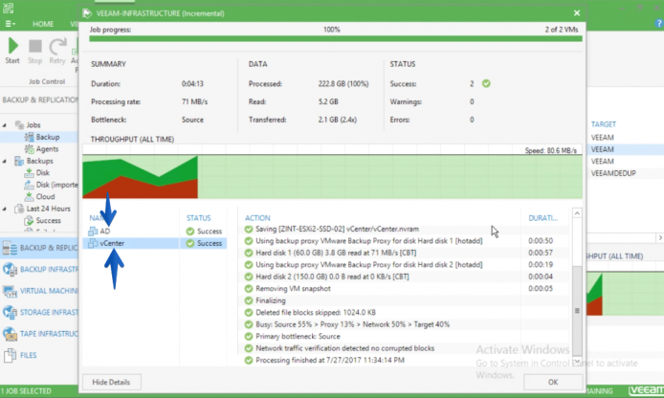
Task: Click the Start job icon in ribbon
Action: click(x=12, y=46)
